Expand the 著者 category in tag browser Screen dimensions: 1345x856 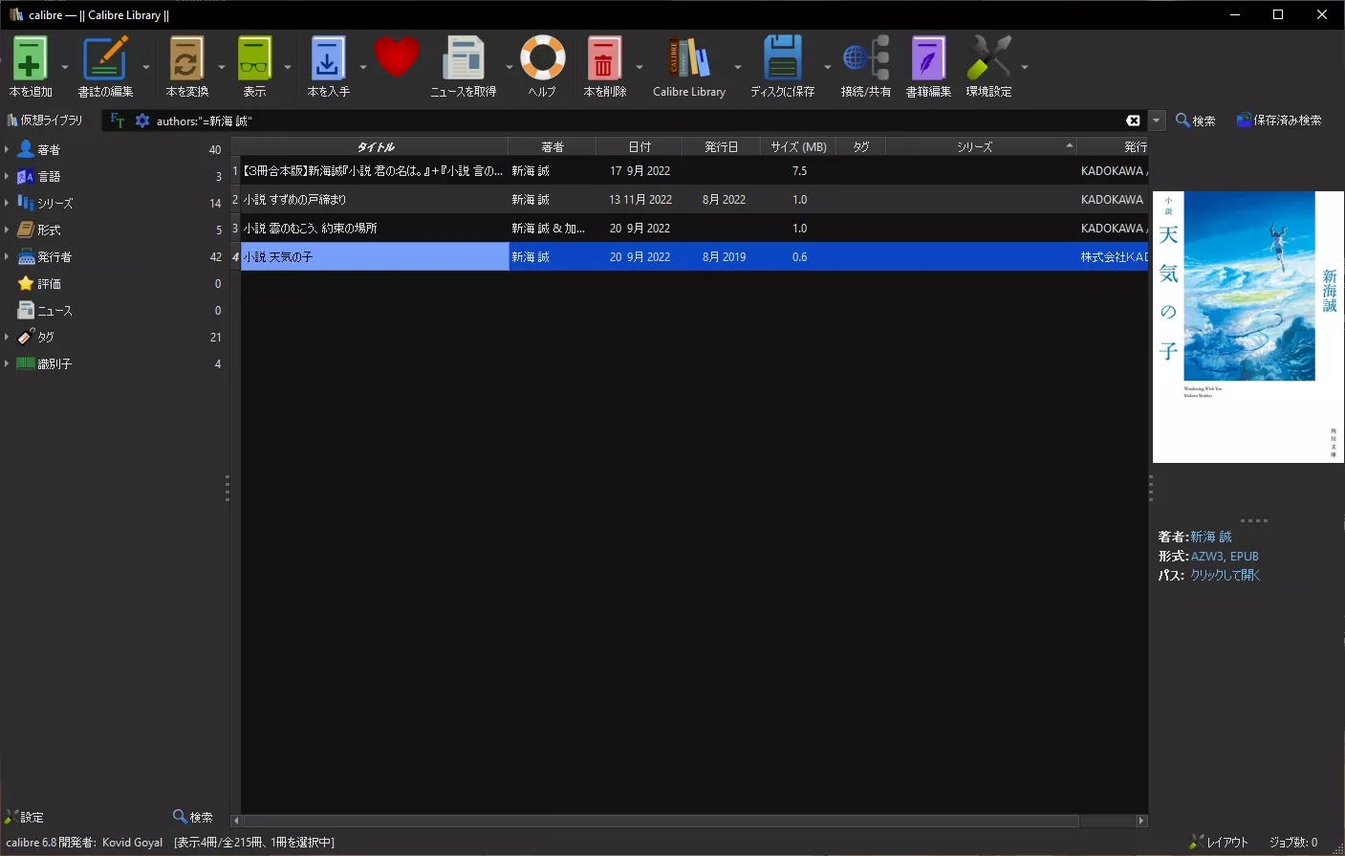point(7,149)
